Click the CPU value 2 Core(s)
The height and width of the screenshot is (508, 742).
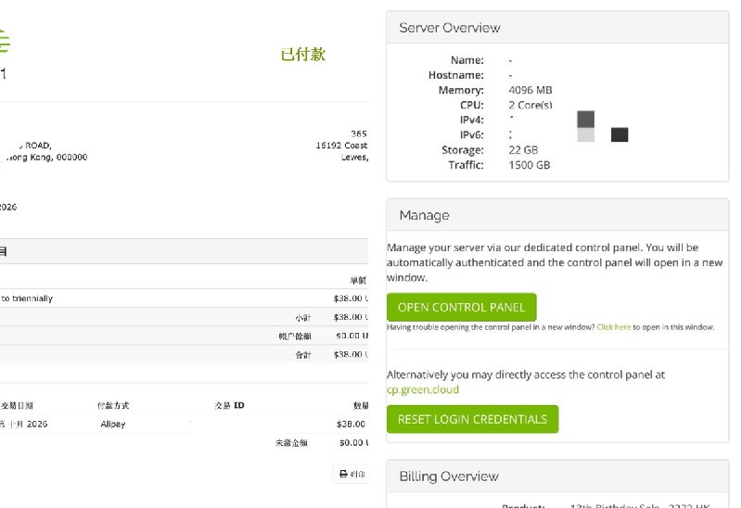coord(530,105)
